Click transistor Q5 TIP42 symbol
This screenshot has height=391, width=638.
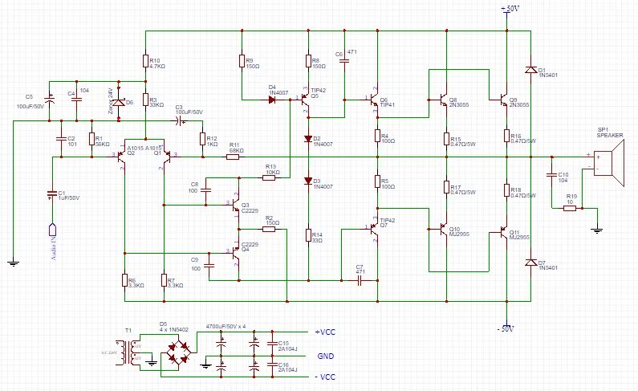[x=304, y=99]
